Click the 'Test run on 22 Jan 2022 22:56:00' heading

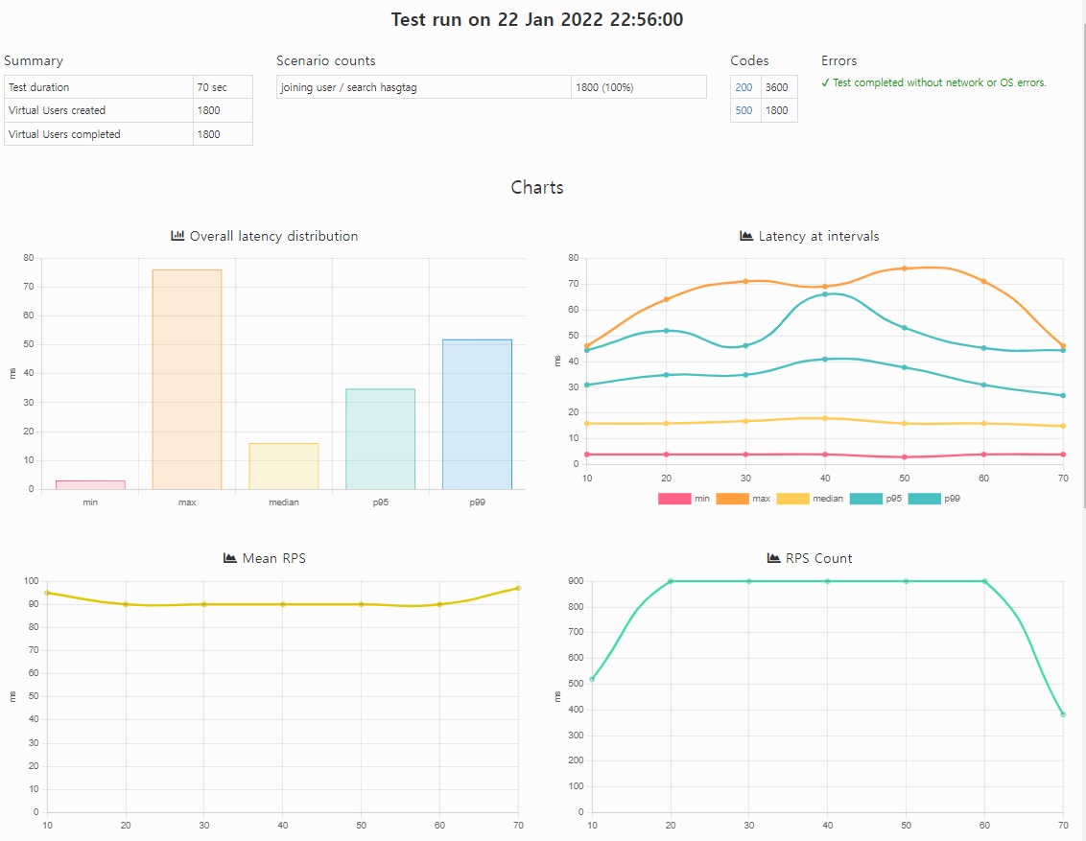pyautogui.click(x=537, y=19)
